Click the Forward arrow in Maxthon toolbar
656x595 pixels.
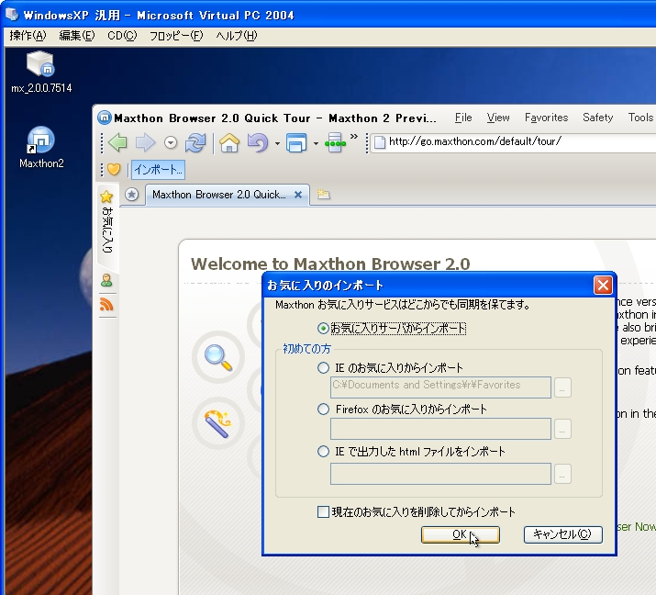[145, 142]
